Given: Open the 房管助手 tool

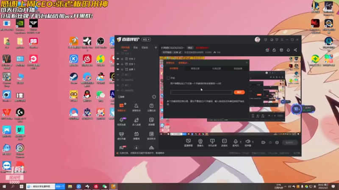Looking at the screenshot, I should pos(136,107).
